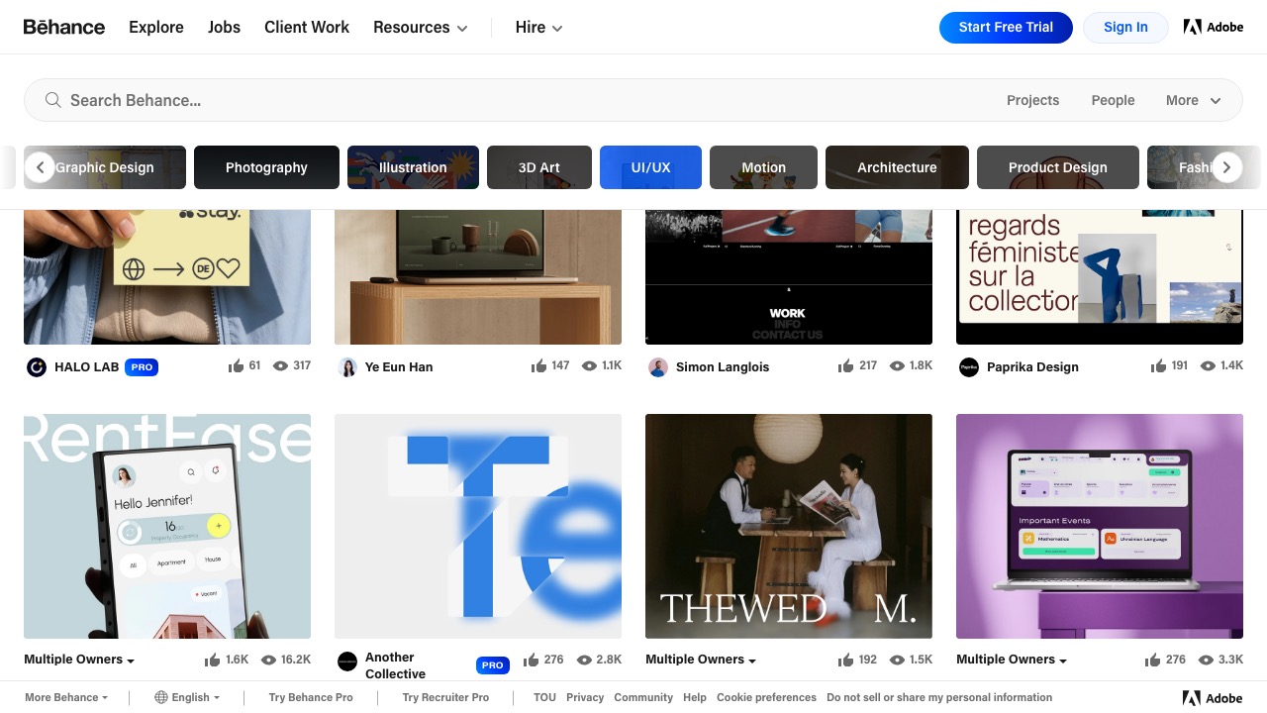Open Cookie preferences link
The height and width of the screenshot is (713, 1267).
(x=766, y=697)
